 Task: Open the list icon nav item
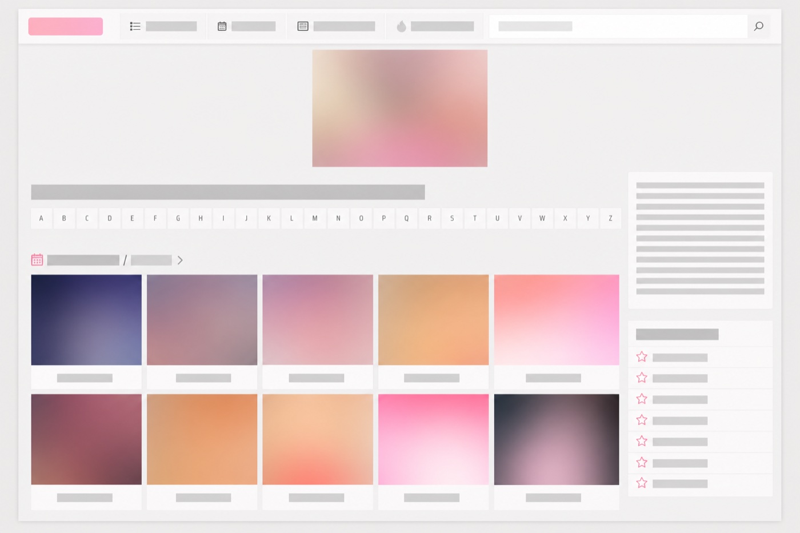point(163,26)
